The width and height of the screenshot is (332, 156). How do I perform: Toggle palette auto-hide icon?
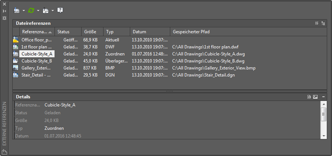point(4,11)
